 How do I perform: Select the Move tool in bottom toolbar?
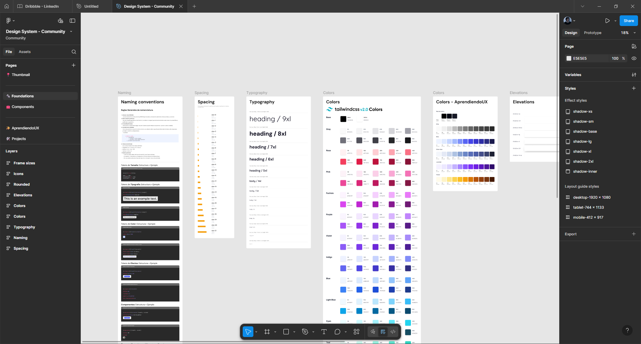click(248, 332)
